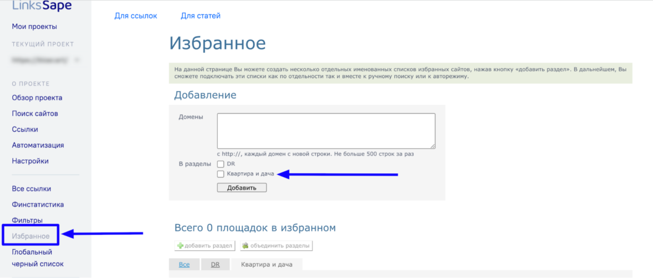The height and width of the screenshot is (278, 653).
Task: Go to Мои проекты in sidebar
Action: click(x=34, y=27)
